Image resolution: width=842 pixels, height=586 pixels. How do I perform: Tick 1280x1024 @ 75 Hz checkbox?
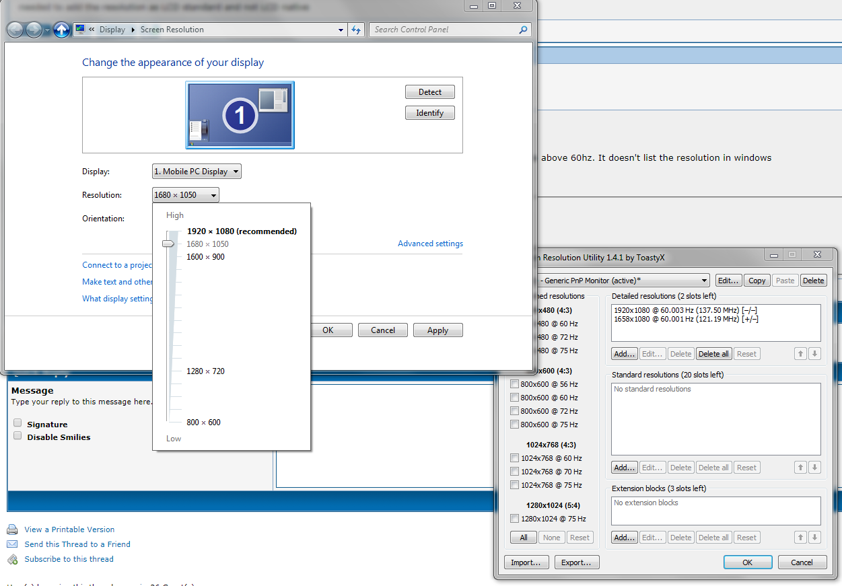[x=515, y=519]
